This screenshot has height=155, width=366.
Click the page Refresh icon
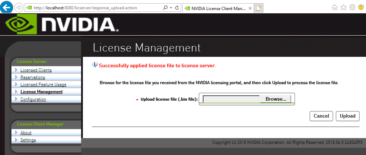177,8
